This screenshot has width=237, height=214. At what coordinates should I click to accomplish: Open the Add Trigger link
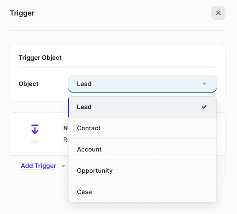click(38, 166)
